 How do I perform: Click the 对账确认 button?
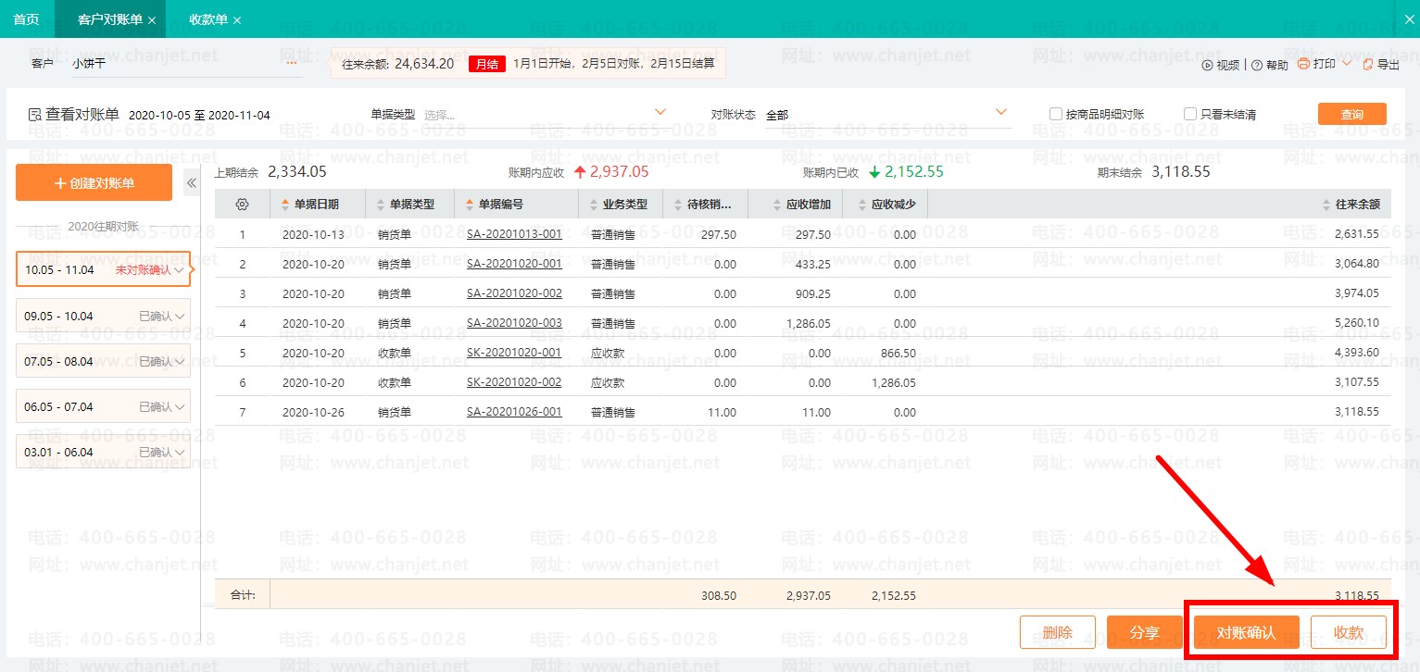[x=1246, y=633]
